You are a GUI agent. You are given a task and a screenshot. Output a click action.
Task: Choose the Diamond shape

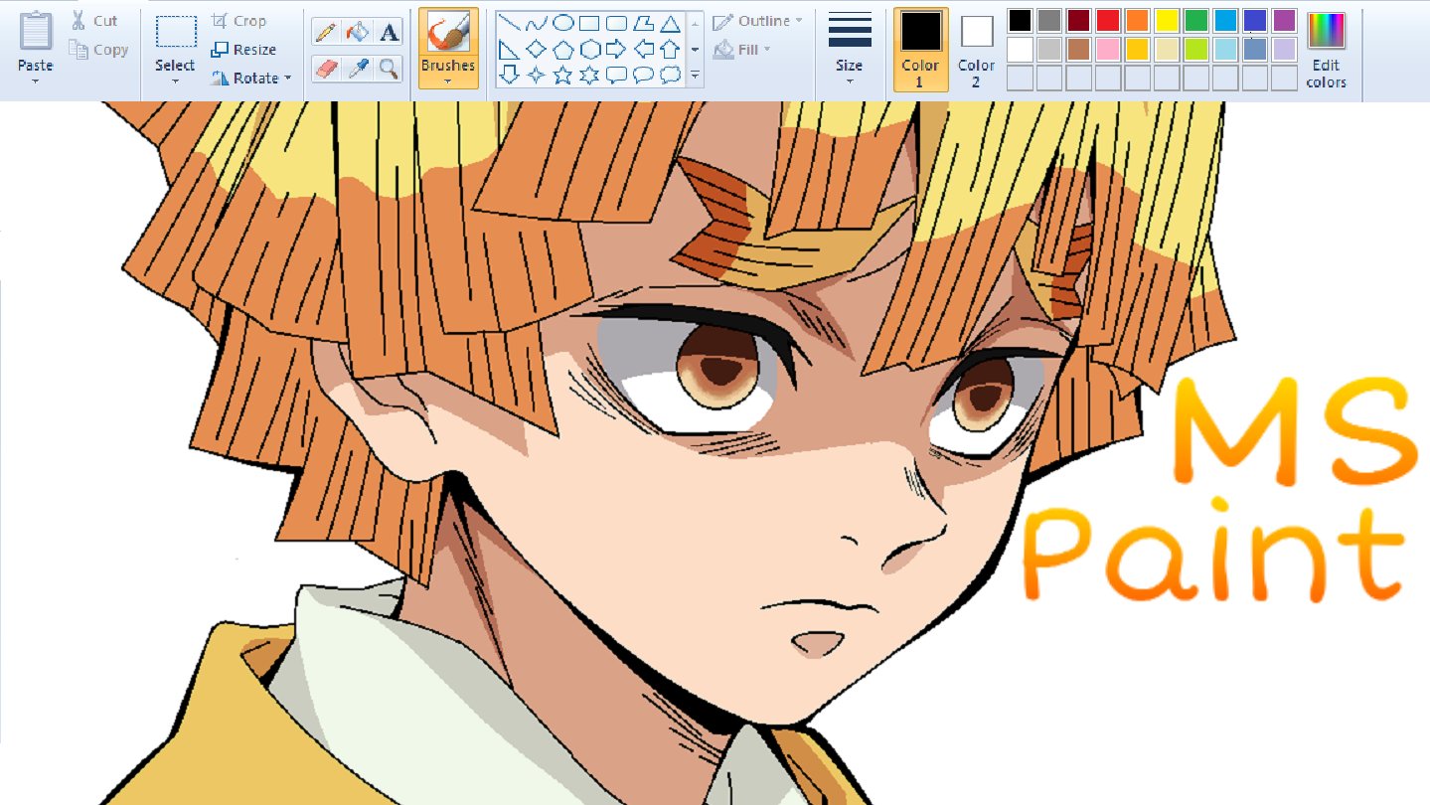point(536,49)
